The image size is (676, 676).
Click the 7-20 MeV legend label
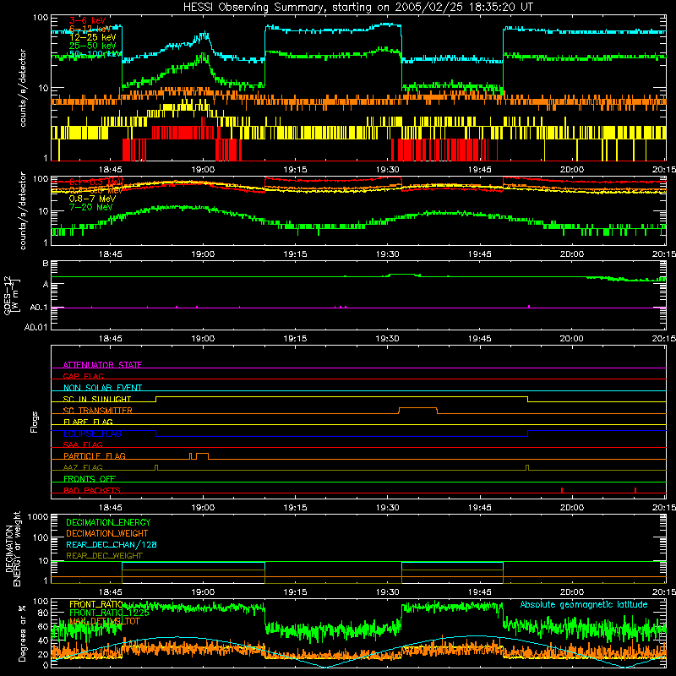90,207
